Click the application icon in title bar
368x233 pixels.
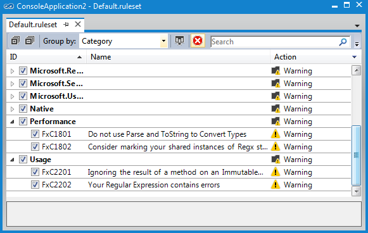coord(9,6)
